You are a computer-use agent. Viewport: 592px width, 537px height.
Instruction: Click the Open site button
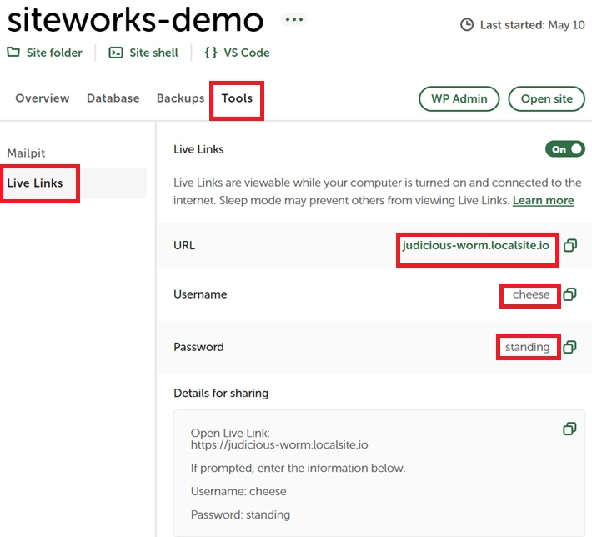coord(547,99)
